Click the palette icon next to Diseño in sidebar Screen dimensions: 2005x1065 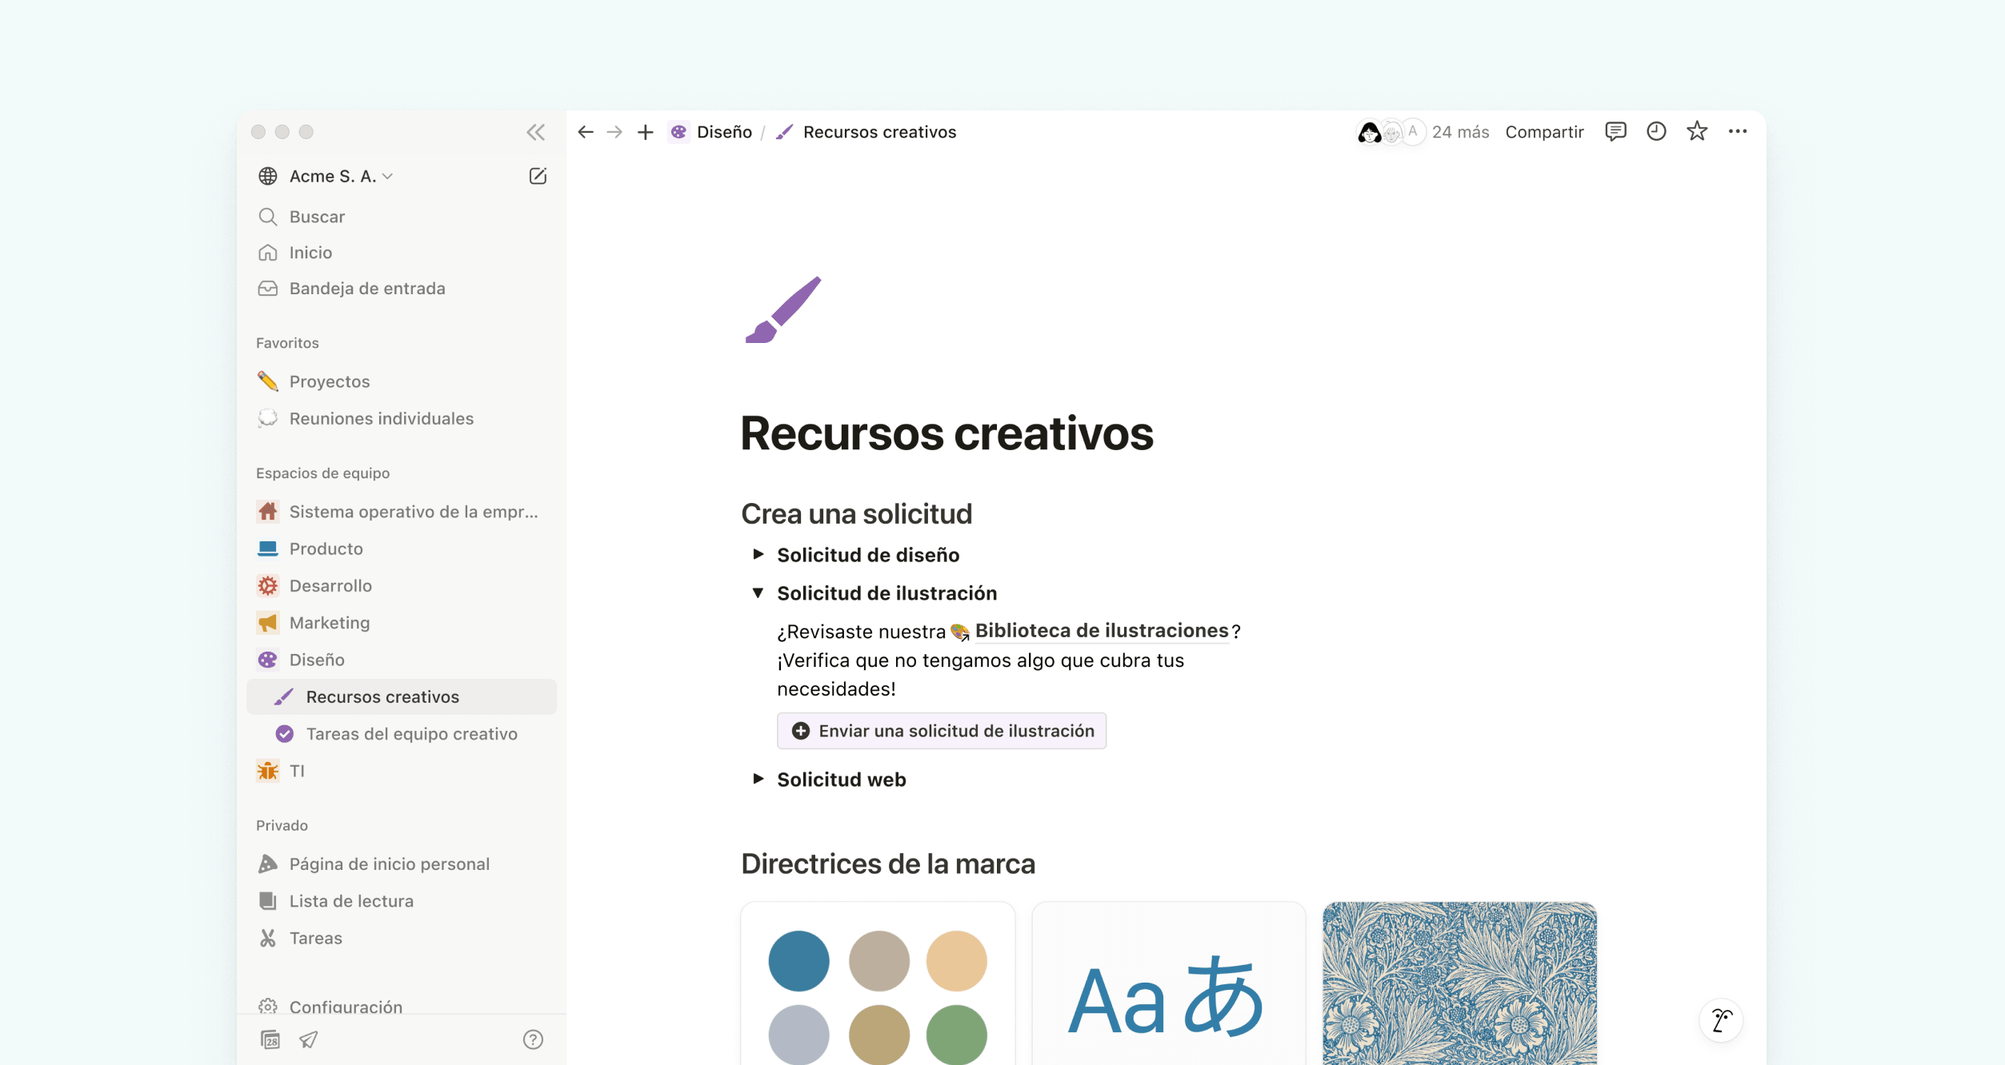pos(268,660)
